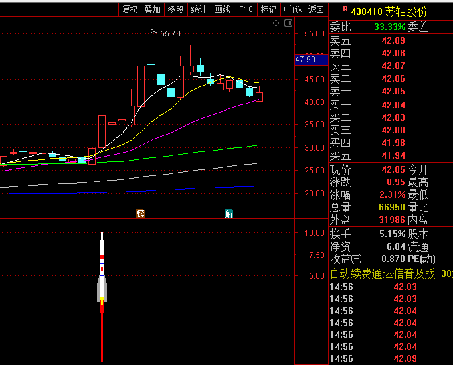Open F10 company information
The width and height of the screenshot is (453, 365).
coord(246,9)
